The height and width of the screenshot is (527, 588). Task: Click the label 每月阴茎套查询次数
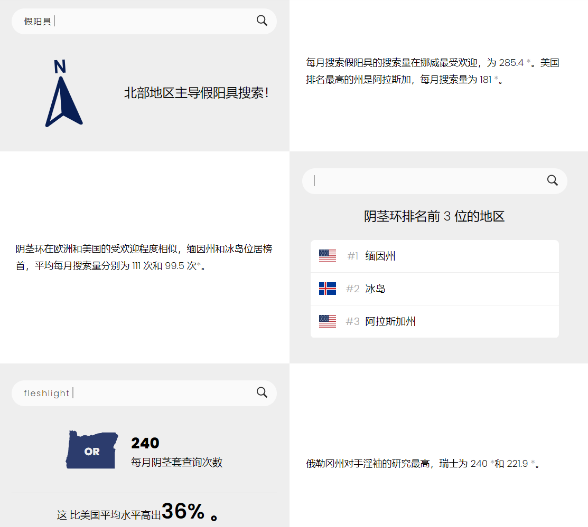pyautogui.click(x=176, y=462)
